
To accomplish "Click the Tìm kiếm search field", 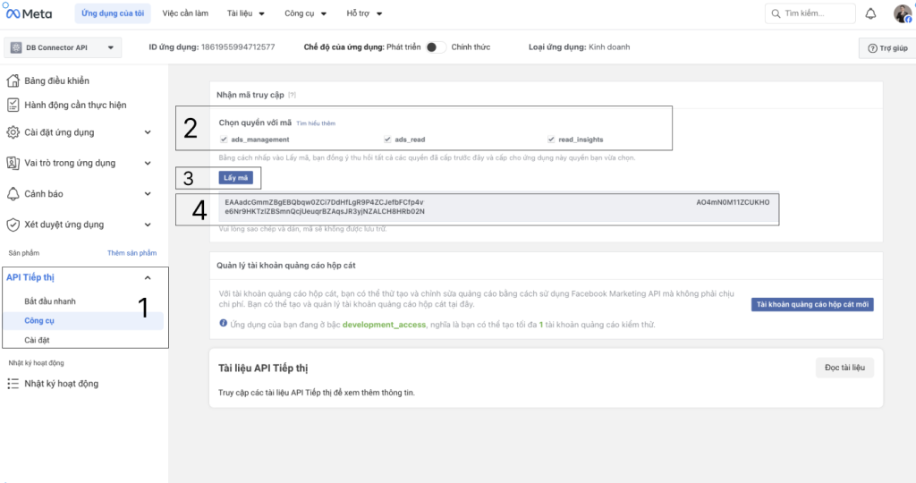I will click(x=810, y=13).
